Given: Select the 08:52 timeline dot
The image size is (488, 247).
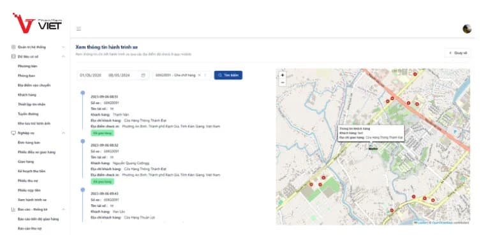Looking at the screenshot, I should [x=83, y=142].
